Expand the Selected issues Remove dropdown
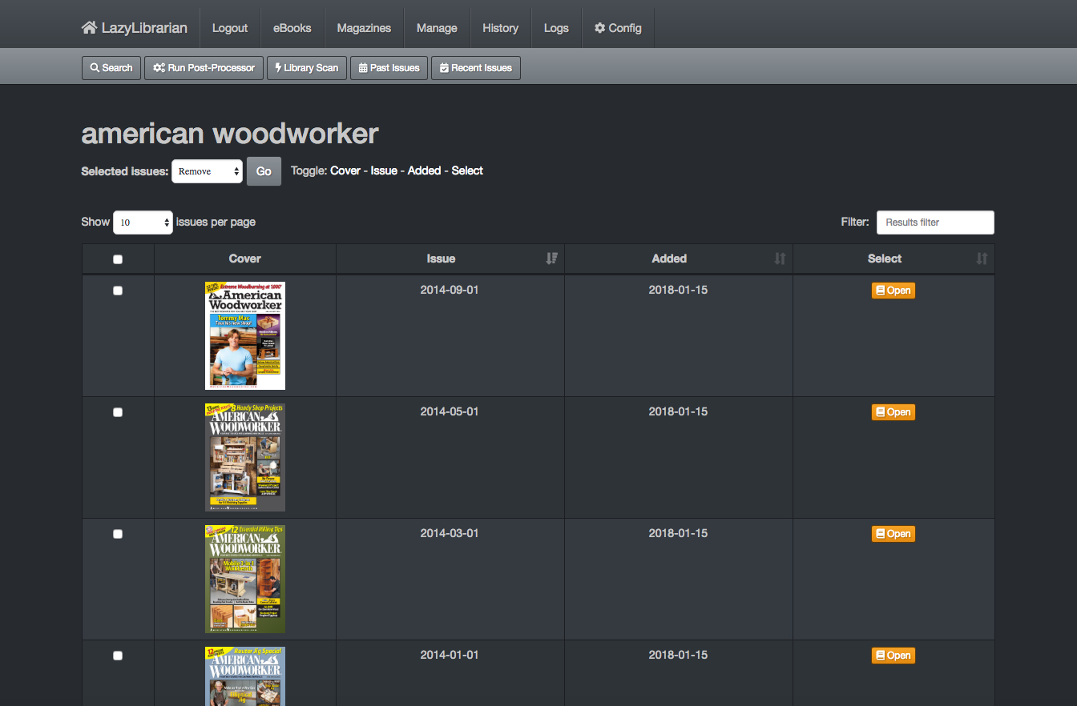Screen dimensions: 1077x706 coord(207,171)
